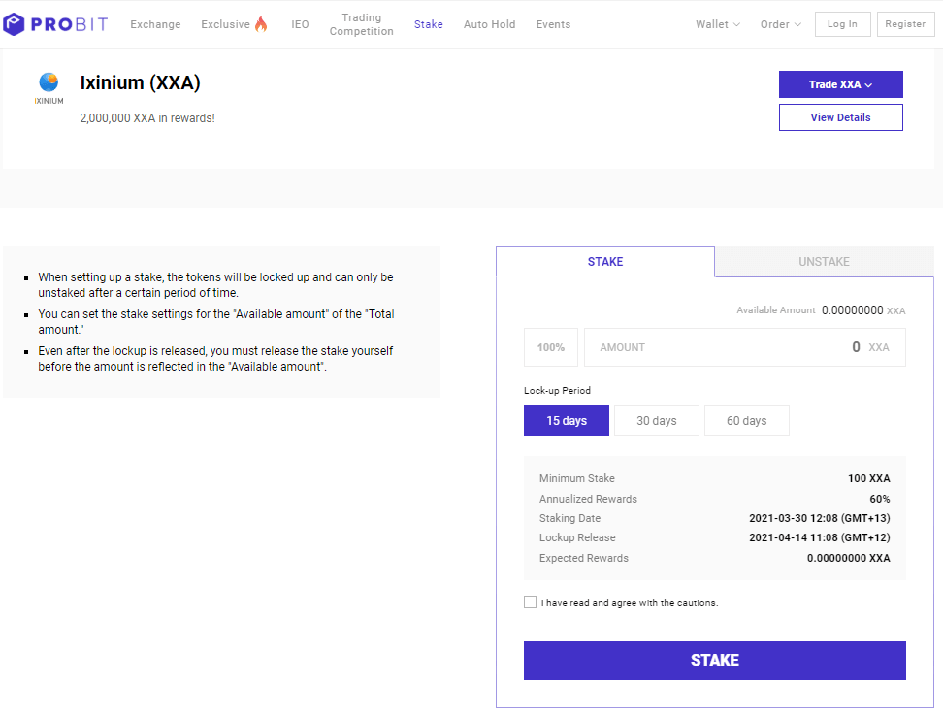Screen dimensions: 943x715
Task: Click the Lock-up Period label
Action: [x=557, y=390]
